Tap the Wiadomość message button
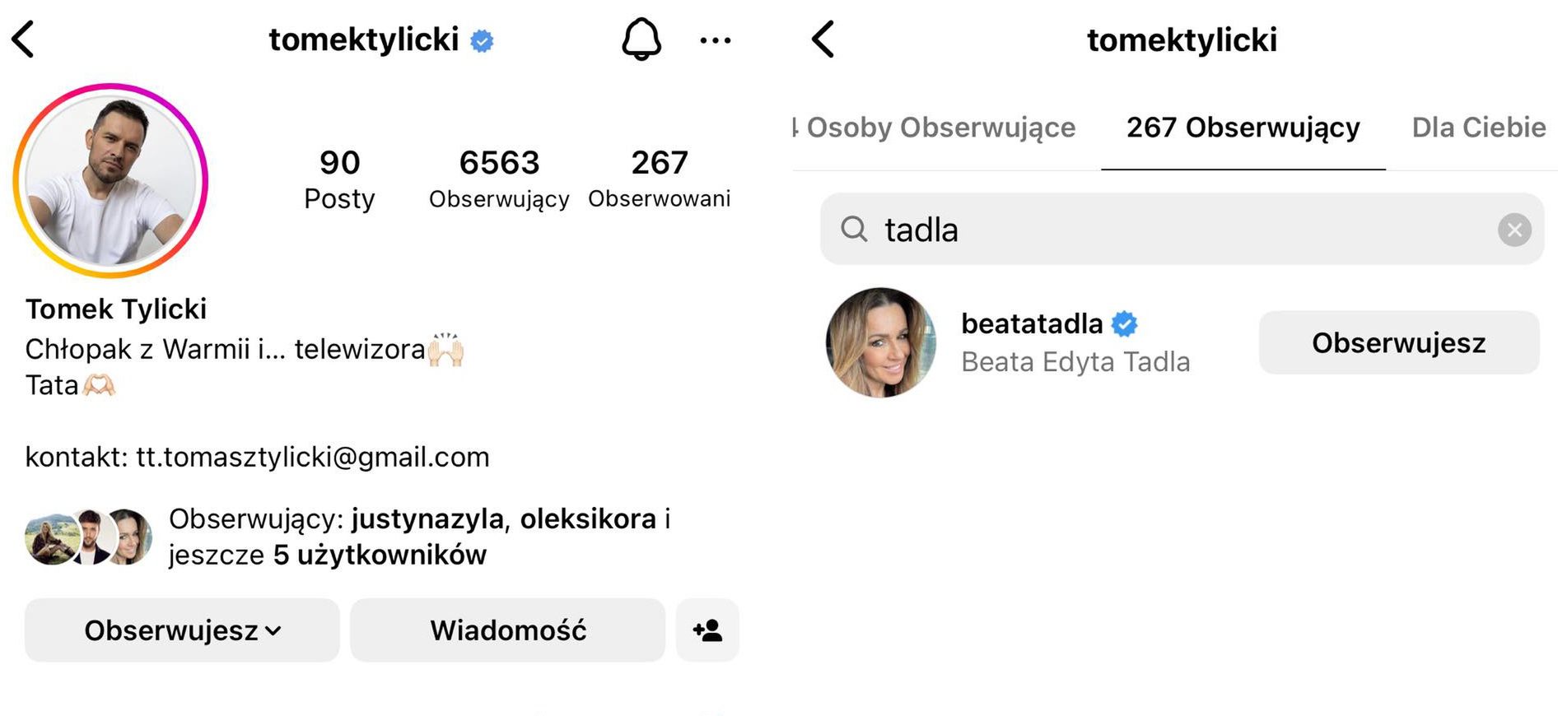Image resolution: width=1558 pixels, height=716 pixels. coord(507,630)
